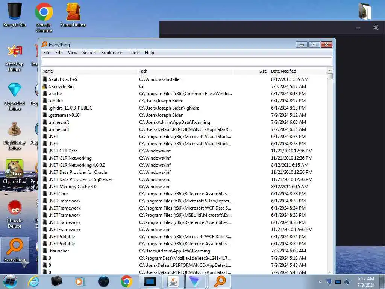Screen dimensions: 385x289
Task: Sort results by Path column header
Action: click(185, 71)
